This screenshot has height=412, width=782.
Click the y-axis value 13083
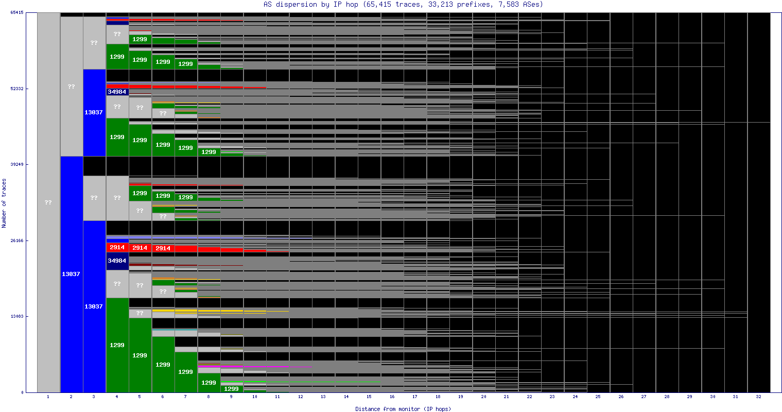pos(17,316)
